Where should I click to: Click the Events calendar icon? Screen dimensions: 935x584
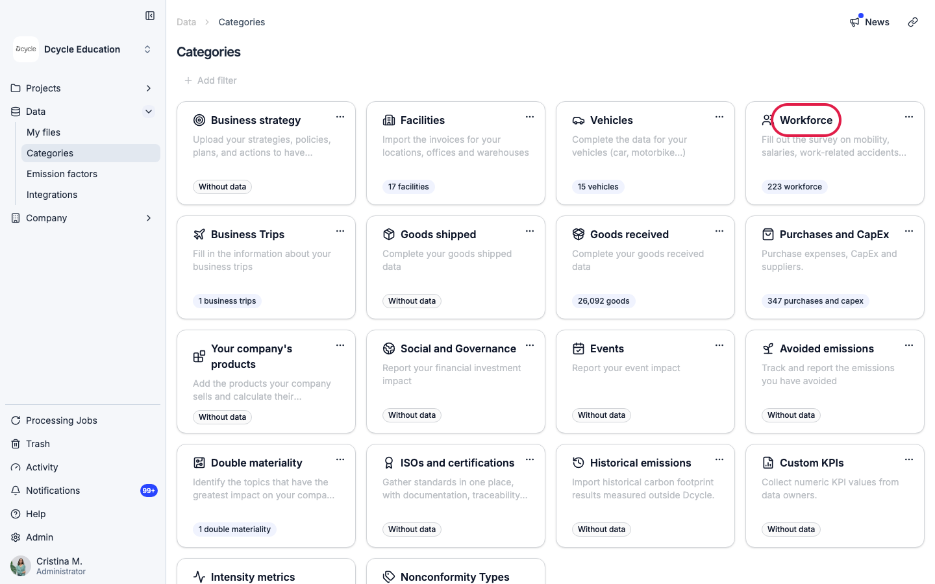(x=579, y=348)
